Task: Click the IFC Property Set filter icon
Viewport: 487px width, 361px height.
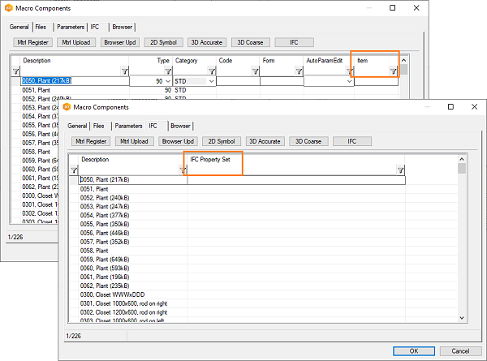Action: [399, 170]
